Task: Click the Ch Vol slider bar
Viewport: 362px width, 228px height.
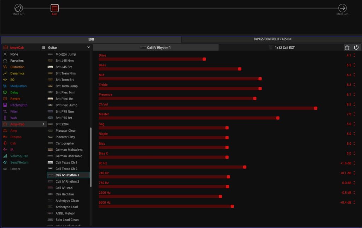Action: tap(207, 108)
